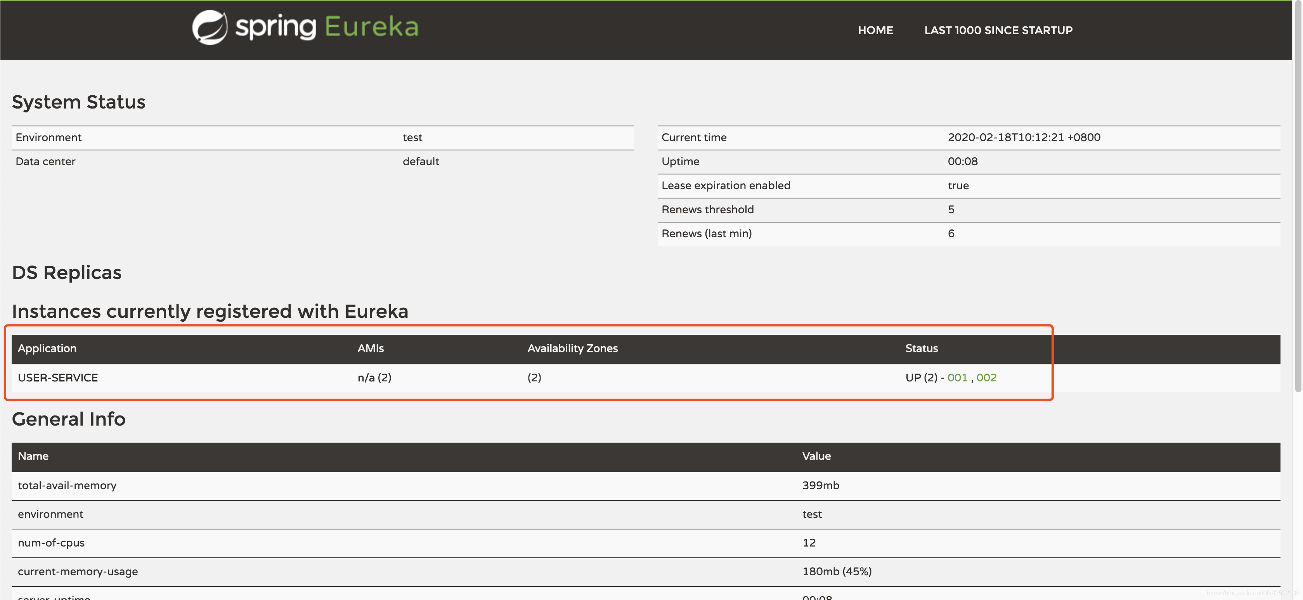Click the Availability Zones column header
Screen dimensions: 1303x600
tap(573, 348)
